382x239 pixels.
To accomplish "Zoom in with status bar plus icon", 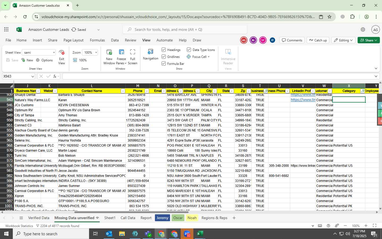I will [x=366, y=226].
